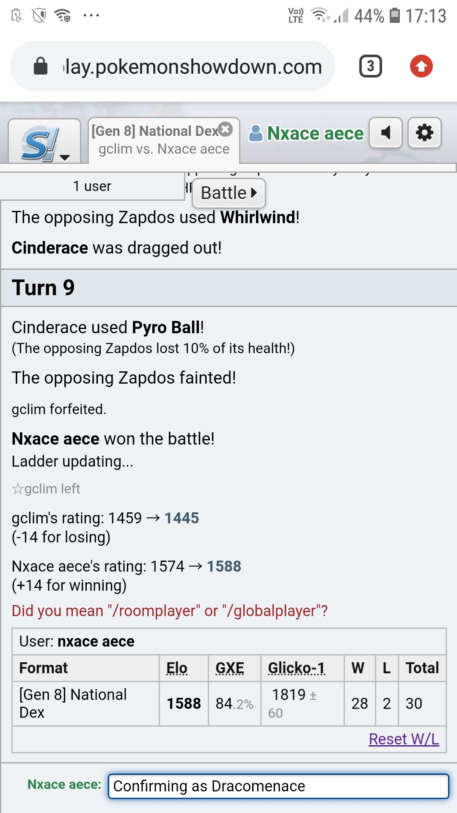
Task: Toggle sound with the speaker icon
Action: [x=385, y=133]
